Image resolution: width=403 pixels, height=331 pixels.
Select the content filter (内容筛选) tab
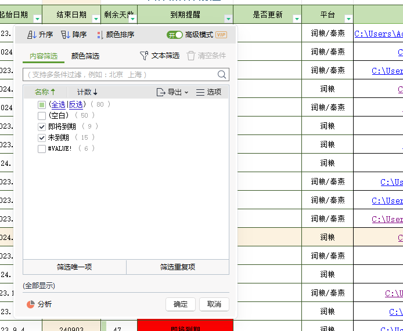pos(44,56)
